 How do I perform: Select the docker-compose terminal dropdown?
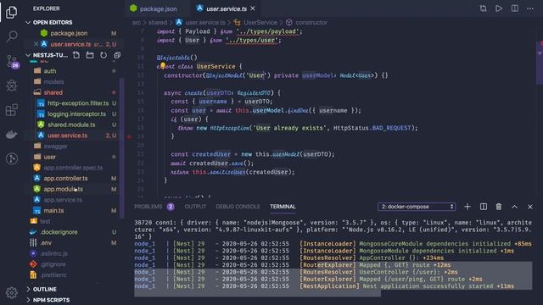[417, 207]
